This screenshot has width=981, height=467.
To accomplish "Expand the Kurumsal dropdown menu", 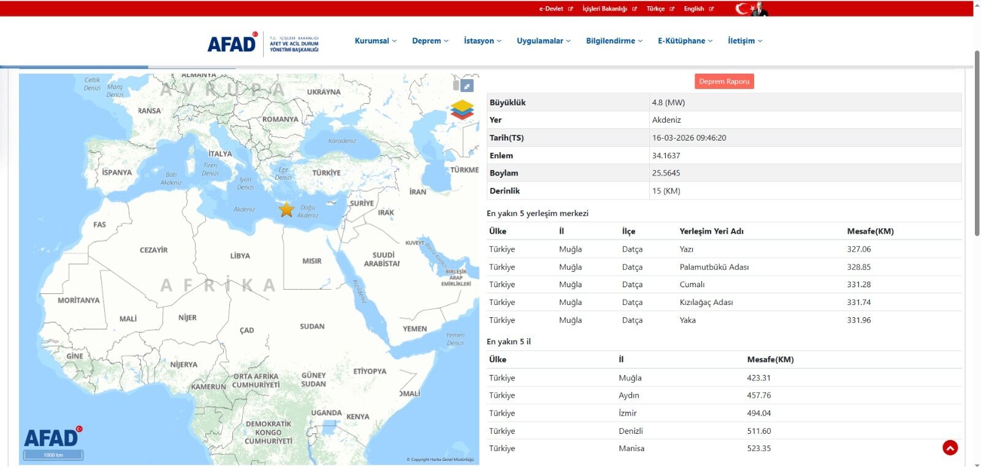I will (x=375, y=41).
